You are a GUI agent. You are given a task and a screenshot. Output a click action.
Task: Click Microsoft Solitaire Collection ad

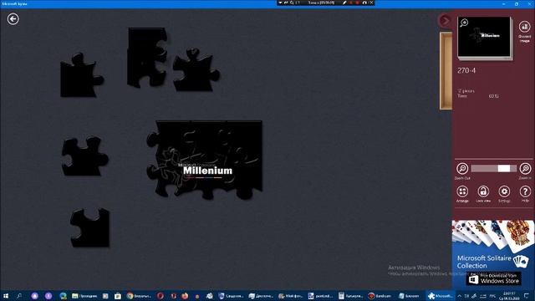493,254
